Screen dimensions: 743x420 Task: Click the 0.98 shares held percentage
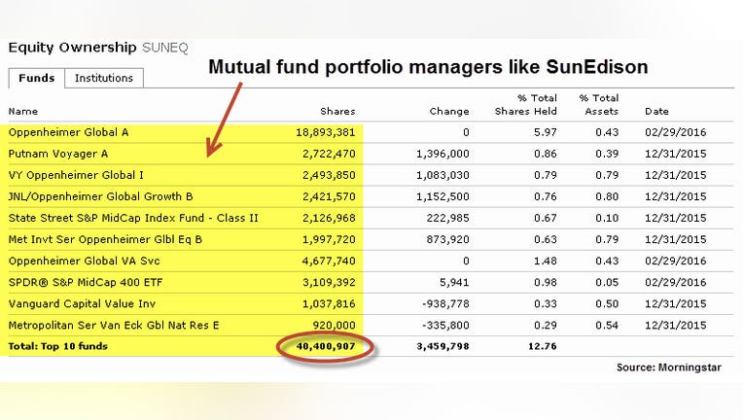click(546, 283)
